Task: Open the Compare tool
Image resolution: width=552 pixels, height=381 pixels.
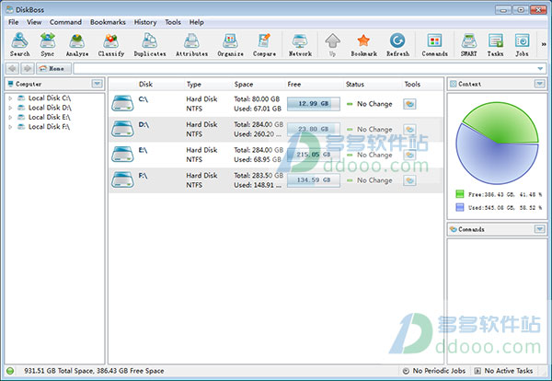Action: tap(264, 45)
